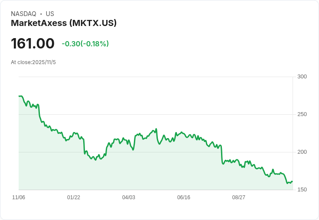Click the chart line's starting point at 11/06
The image size is (319, 220).
click(19, 96)
